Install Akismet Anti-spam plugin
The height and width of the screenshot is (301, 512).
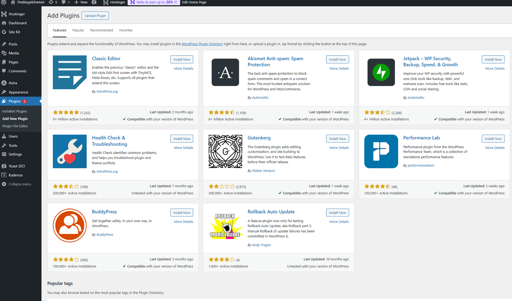point(337,59)
